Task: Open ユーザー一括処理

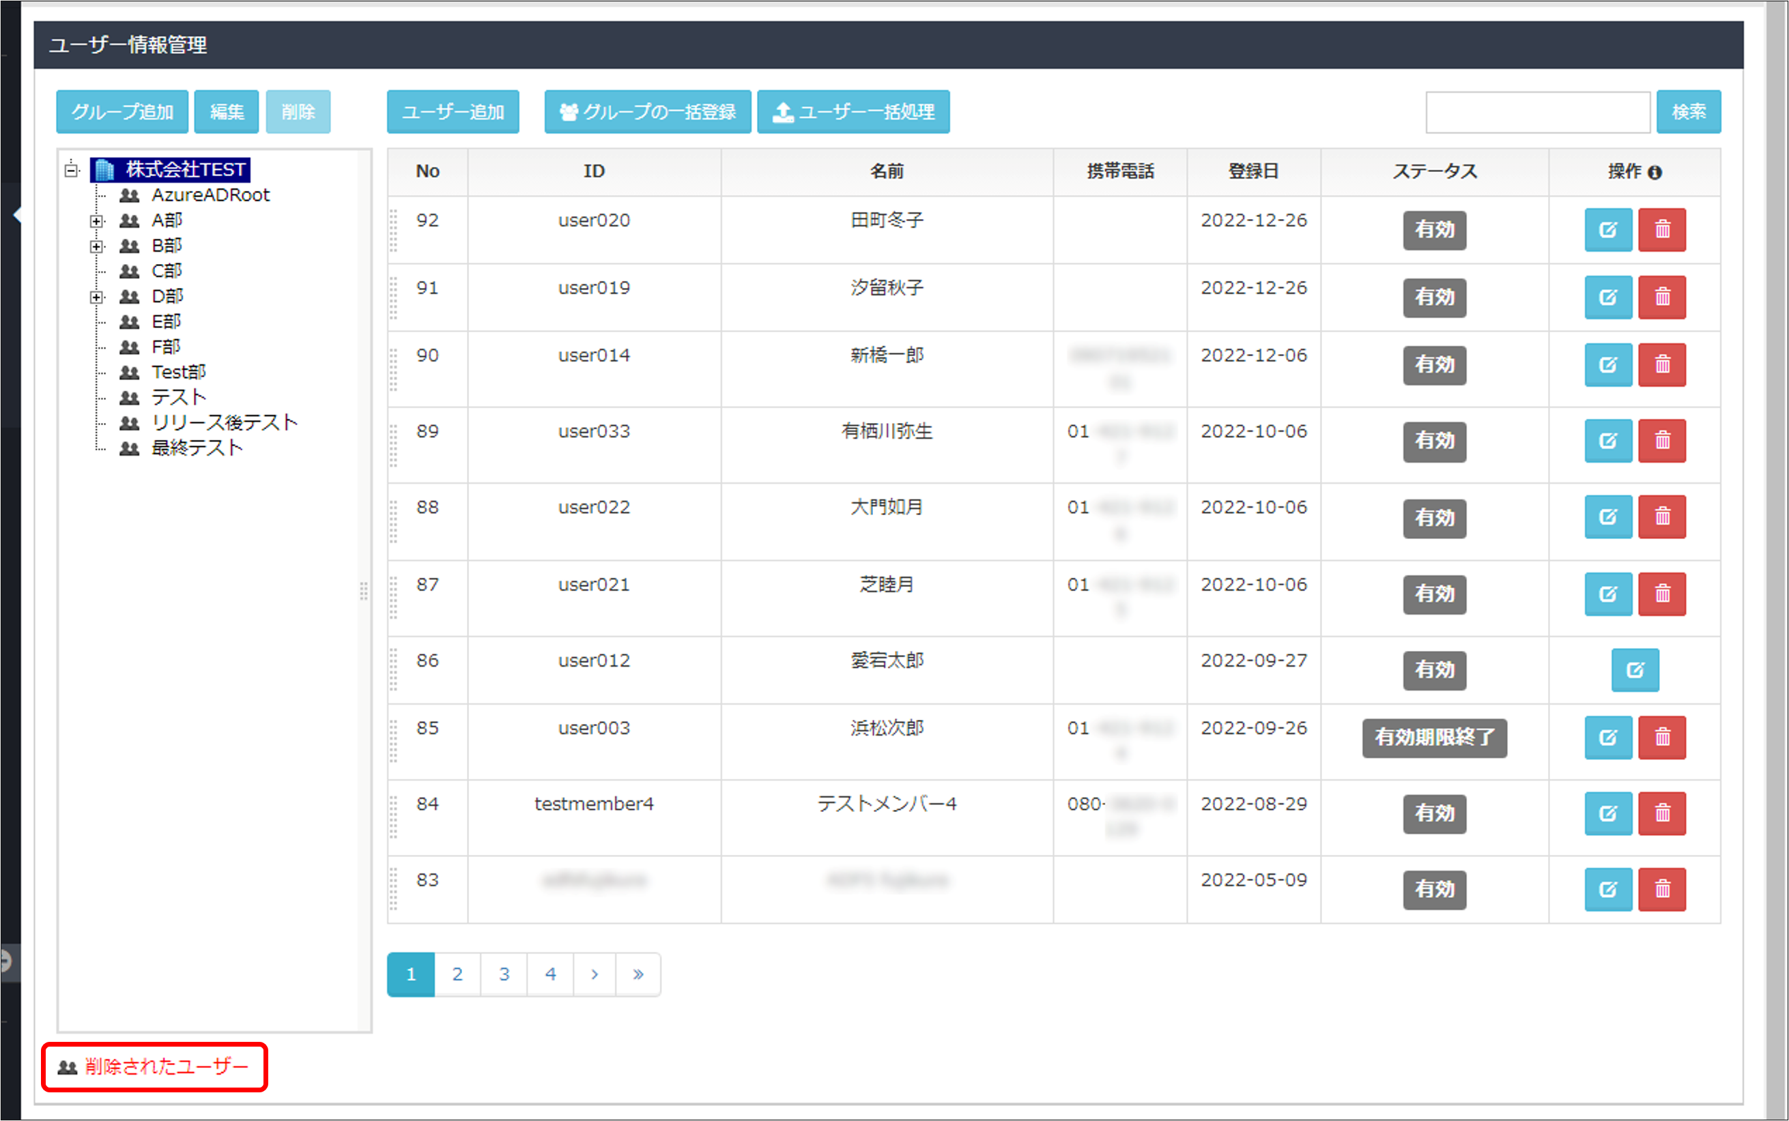Action: coord(854,112)
